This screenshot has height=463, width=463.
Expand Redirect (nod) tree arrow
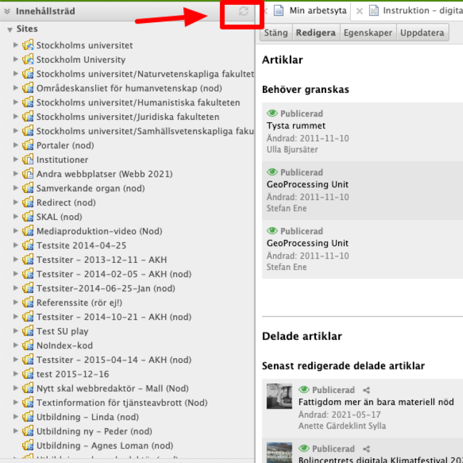tap(16, 203)
